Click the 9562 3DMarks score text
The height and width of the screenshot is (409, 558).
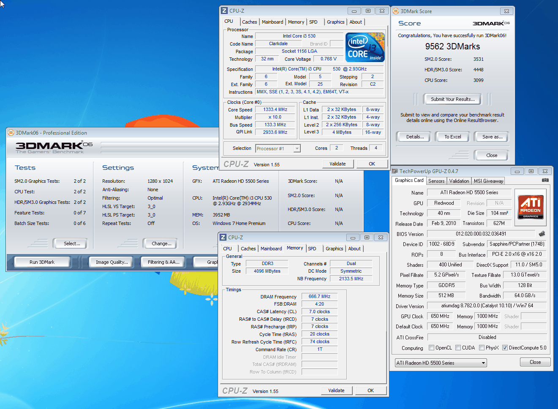(x=452, y=46)
